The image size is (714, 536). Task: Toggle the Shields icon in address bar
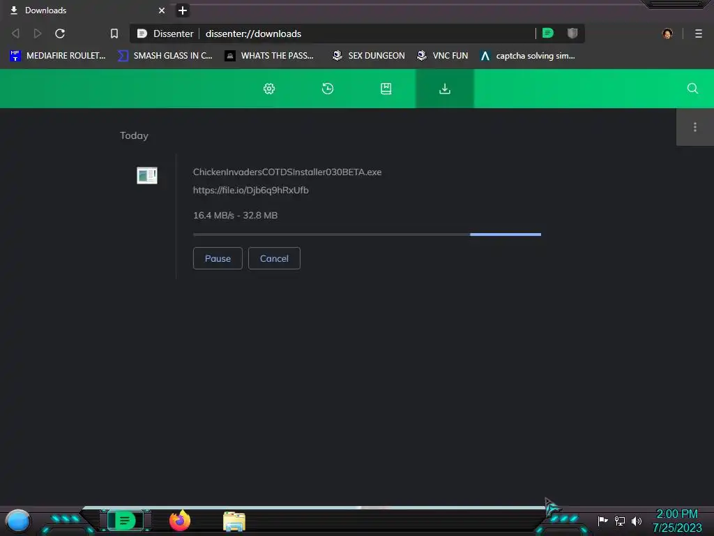click(x=572, y=33)
